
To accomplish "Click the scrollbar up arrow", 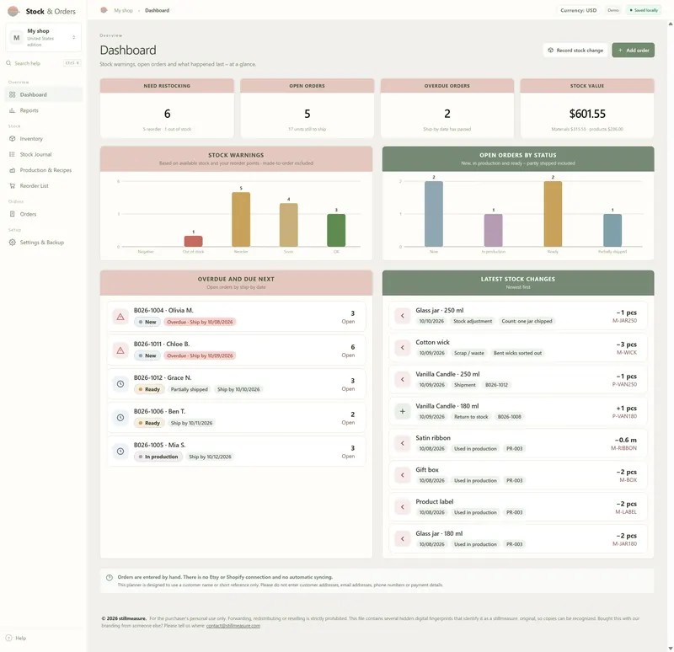I will pos(670,24).
